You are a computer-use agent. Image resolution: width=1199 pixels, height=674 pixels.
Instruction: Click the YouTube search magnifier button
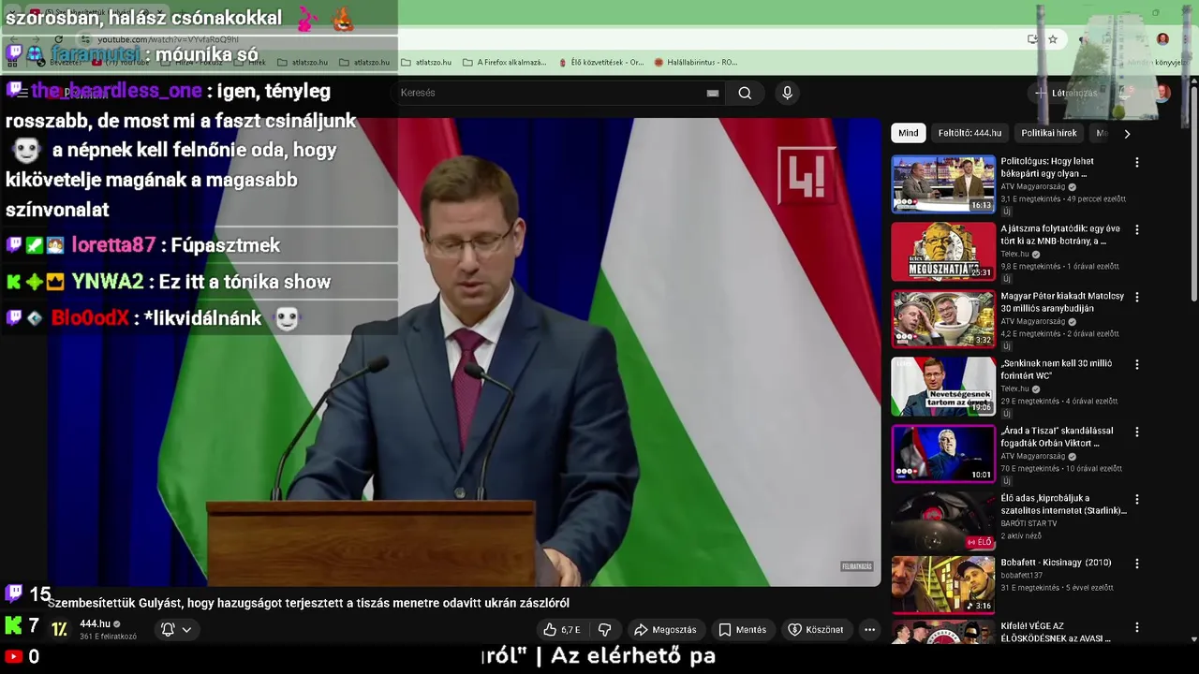[745, 93]
